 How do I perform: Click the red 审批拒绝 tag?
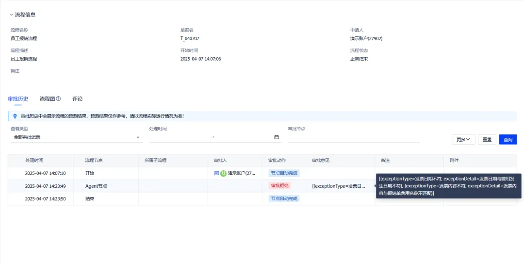tap(279, 186)
